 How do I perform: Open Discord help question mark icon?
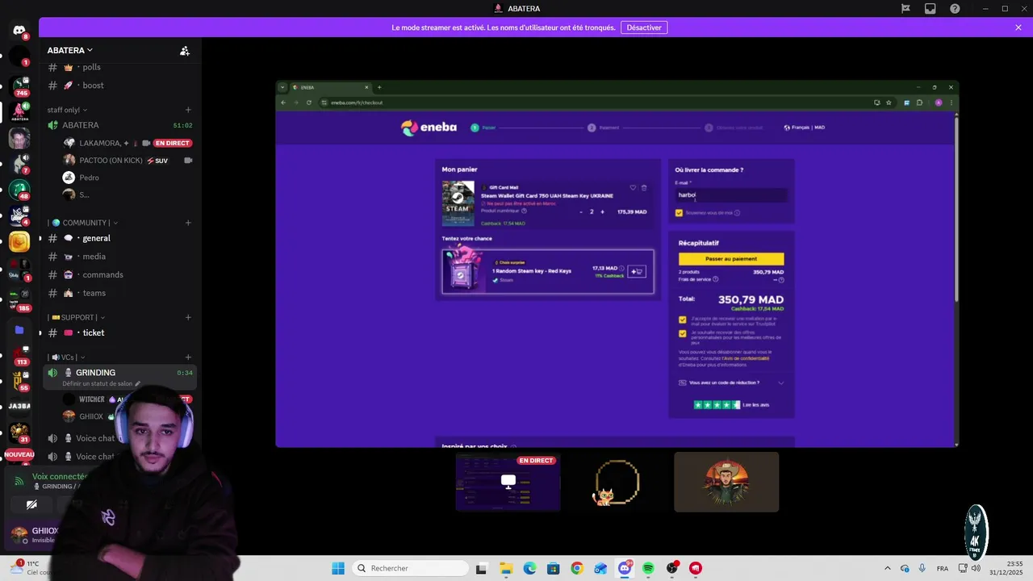956,9
